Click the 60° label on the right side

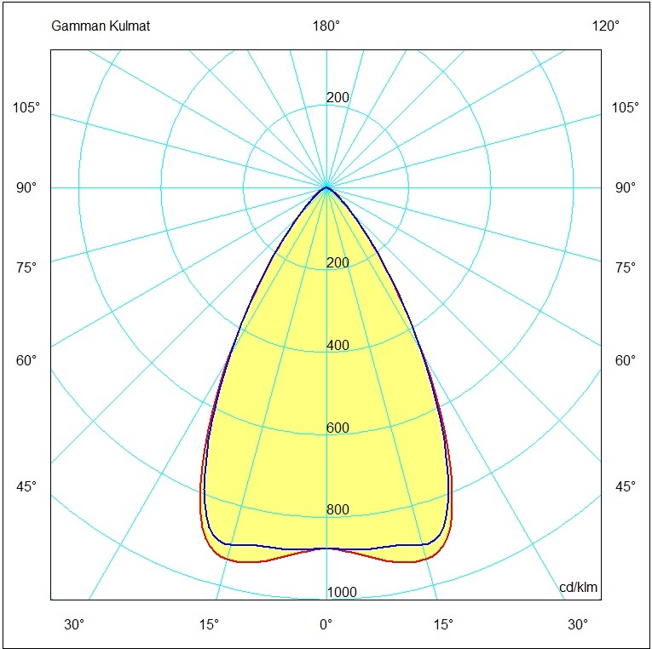(625, 360)
